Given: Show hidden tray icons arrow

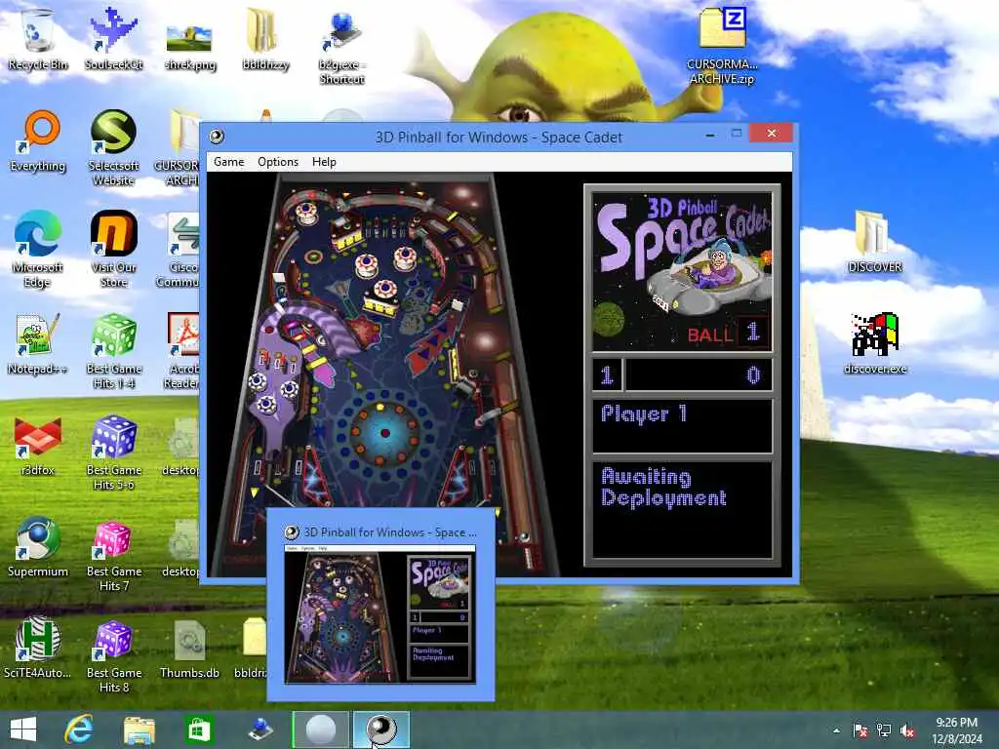Looking at the screenshot, I should pyautogui.click(x=836, y=730).
